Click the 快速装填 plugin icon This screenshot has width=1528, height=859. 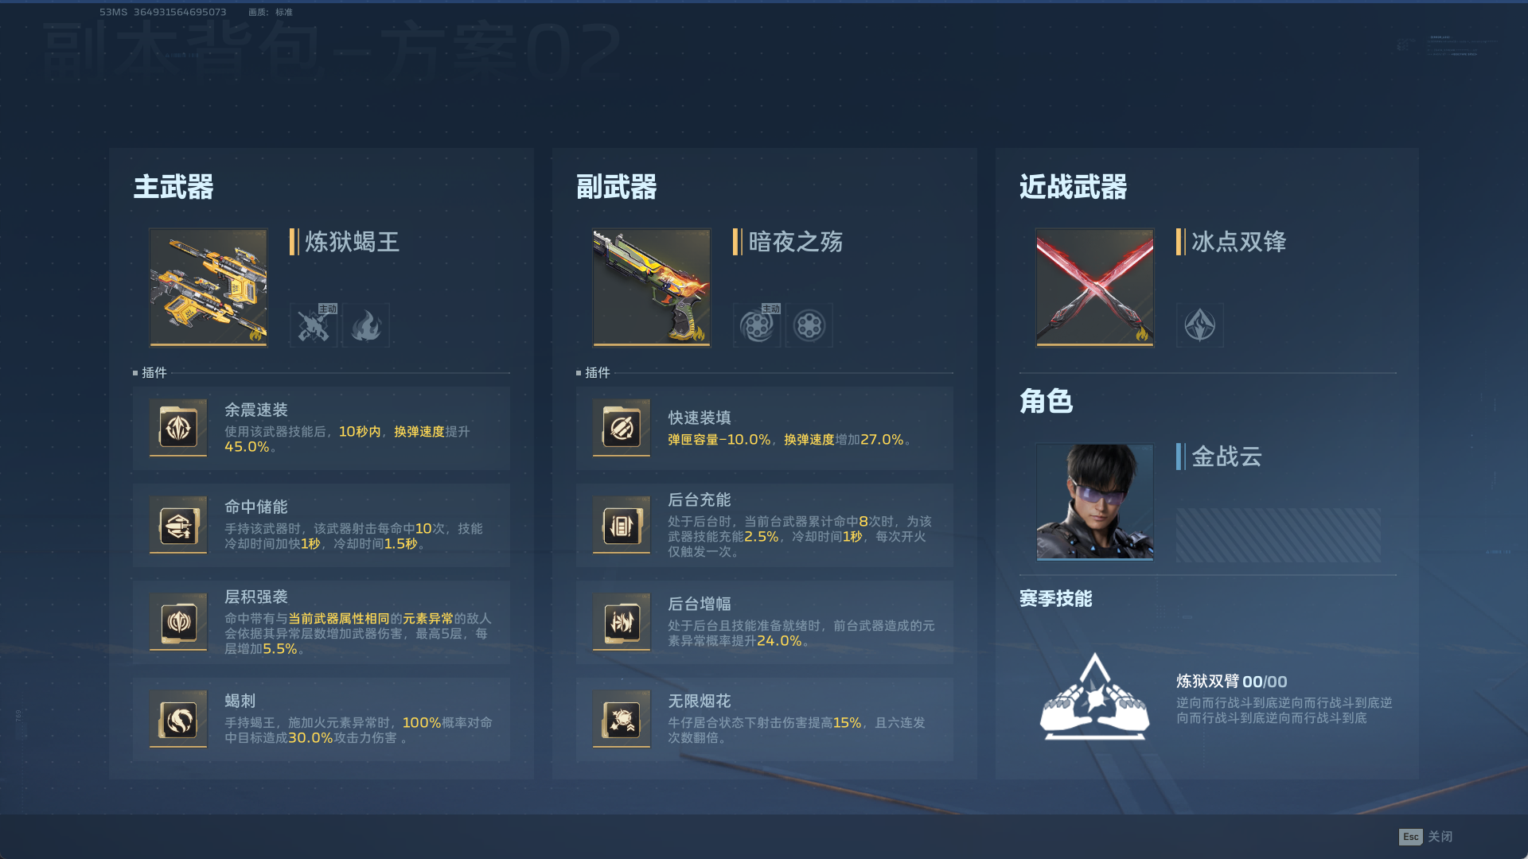[622, 428]
